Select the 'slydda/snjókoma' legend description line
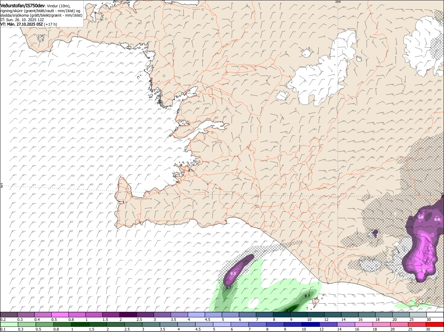Viewport: 444px width, 332px height. 41,15
